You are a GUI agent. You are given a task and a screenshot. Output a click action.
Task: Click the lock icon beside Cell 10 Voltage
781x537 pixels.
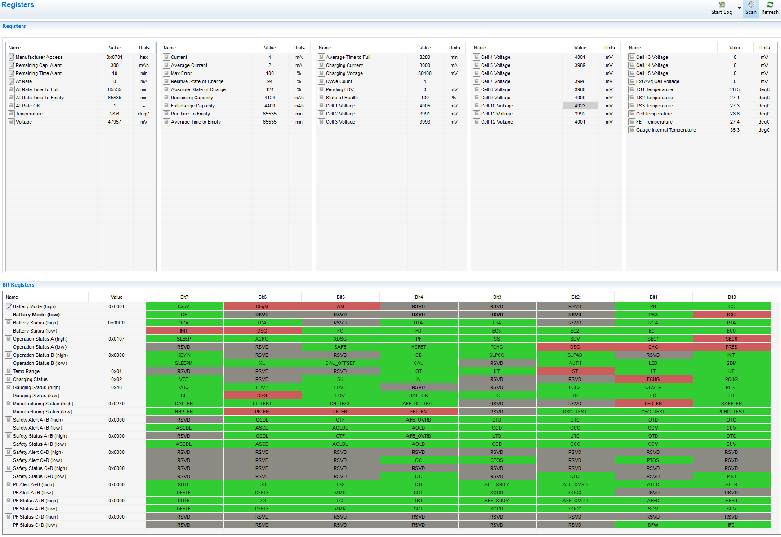477,106
